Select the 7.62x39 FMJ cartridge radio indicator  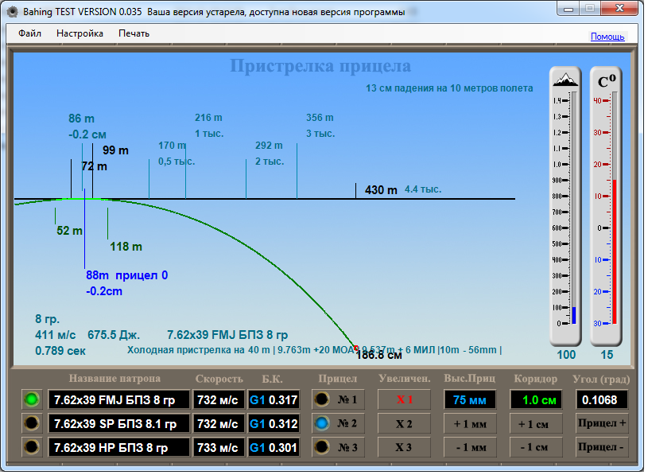tap(31, 399)
